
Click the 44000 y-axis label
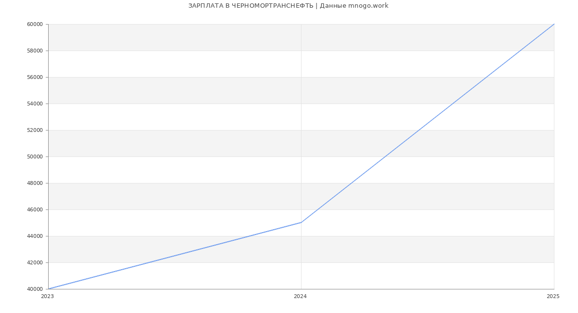click(x=35, y=236)
